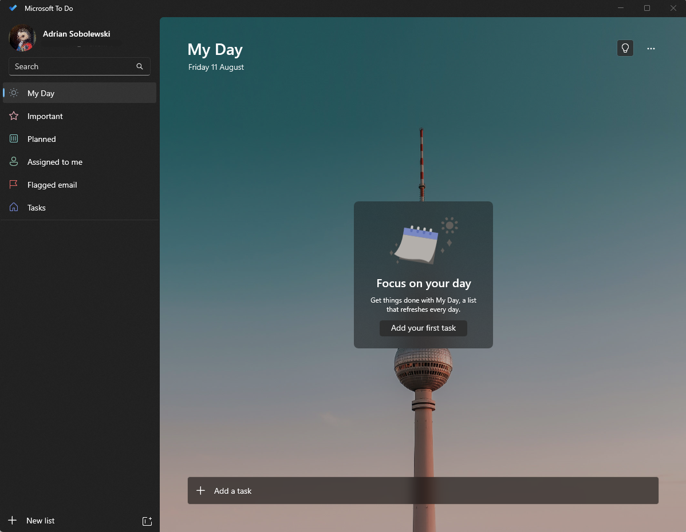Image resolution: width=686 pixels, height=532 pixels.
Task: Open the Assigned to me list
Action: pos(80,162)
